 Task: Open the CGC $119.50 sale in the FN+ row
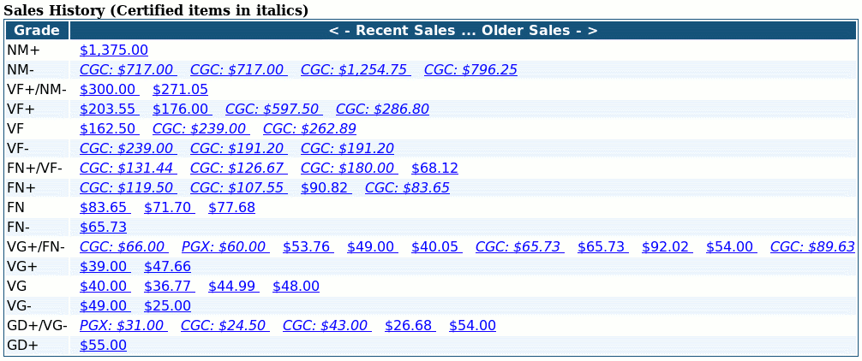click(x=128, y=188)
